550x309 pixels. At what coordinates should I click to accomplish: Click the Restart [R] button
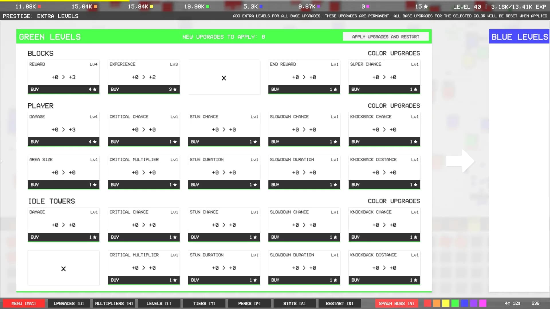[x=339, y=304]
